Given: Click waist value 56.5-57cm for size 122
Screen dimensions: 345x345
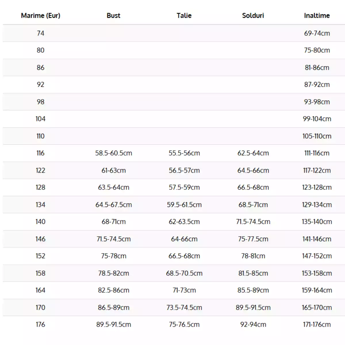Looking at the screenshot, I should 184,170.
